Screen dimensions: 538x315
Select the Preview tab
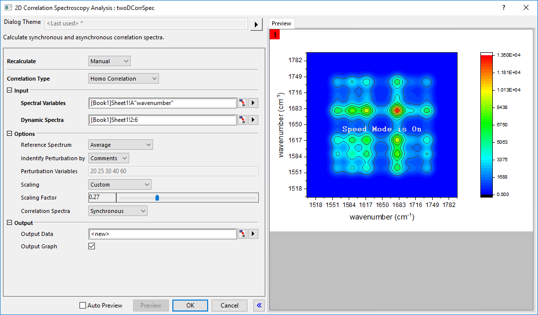[281, 23]
